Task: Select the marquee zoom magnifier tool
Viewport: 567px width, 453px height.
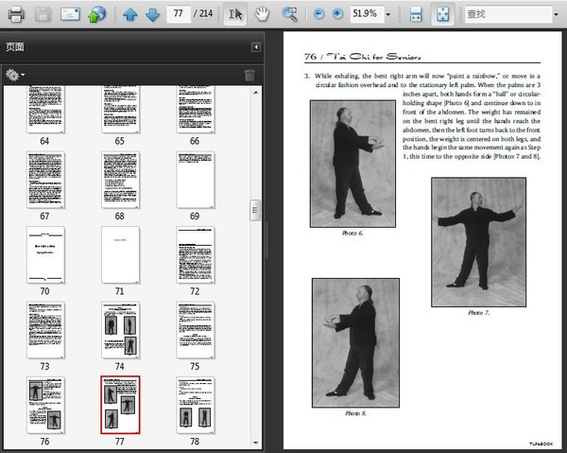Action: 291,14
